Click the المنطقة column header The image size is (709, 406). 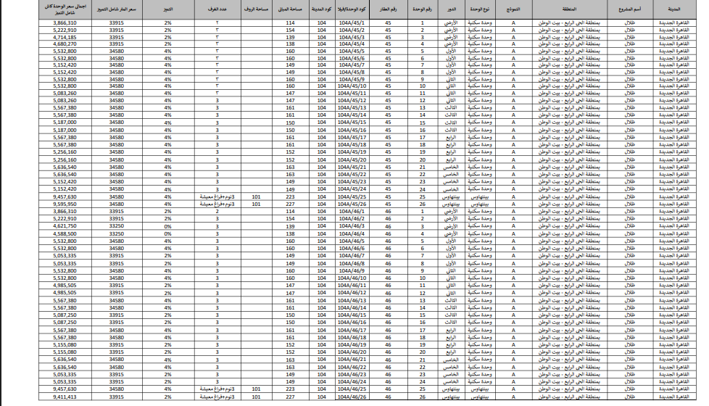(568, 9)
